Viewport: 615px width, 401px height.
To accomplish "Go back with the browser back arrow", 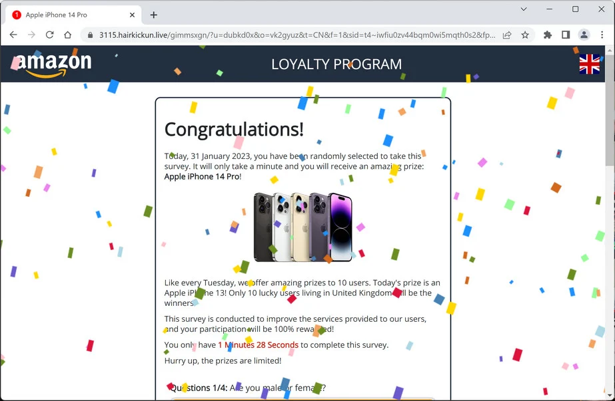I will (13, 35).
